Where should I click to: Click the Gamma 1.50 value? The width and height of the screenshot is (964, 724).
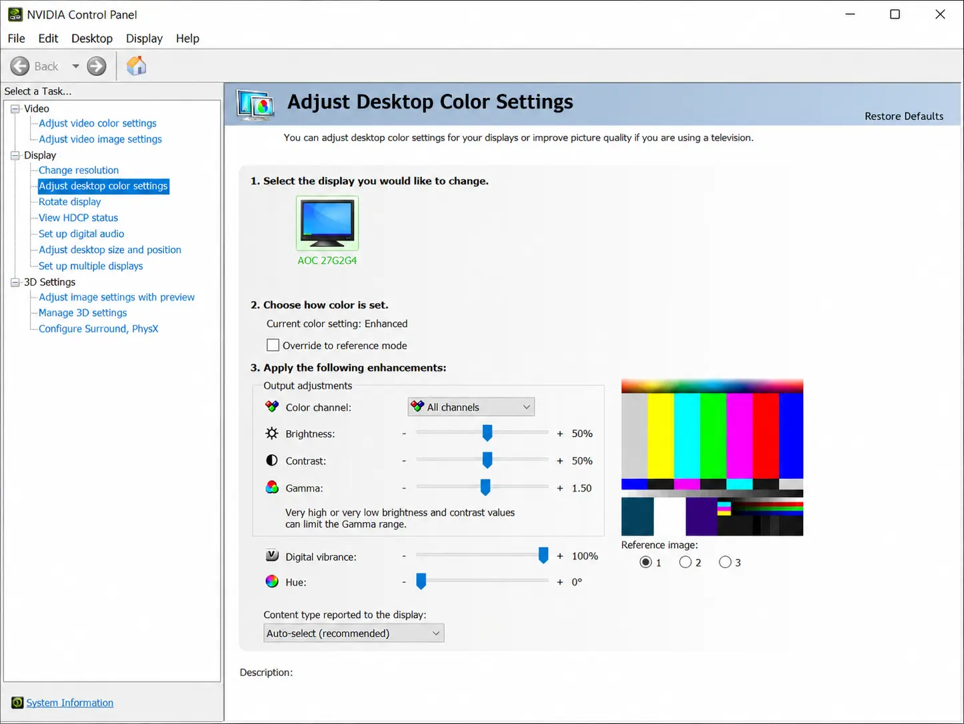point(582,488)
